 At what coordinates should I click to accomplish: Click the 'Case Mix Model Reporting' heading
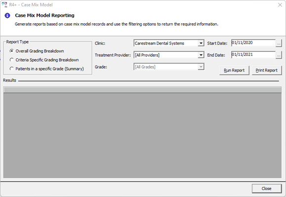[x=44, y=15]
